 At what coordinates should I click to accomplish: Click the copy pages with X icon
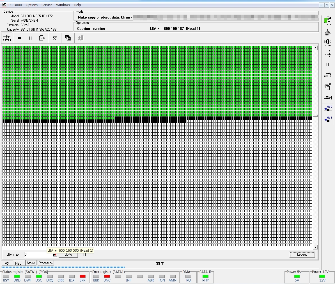coord(327,87)
